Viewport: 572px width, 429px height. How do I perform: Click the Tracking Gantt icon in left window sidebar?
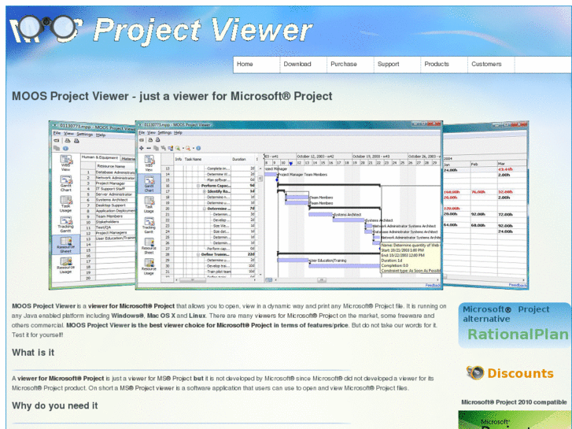(65, 224)
